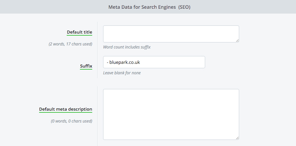Viewport: 296px width, 146px height.
Task: Click the 'Leave blank for none' hint
Action: [122, 73]
